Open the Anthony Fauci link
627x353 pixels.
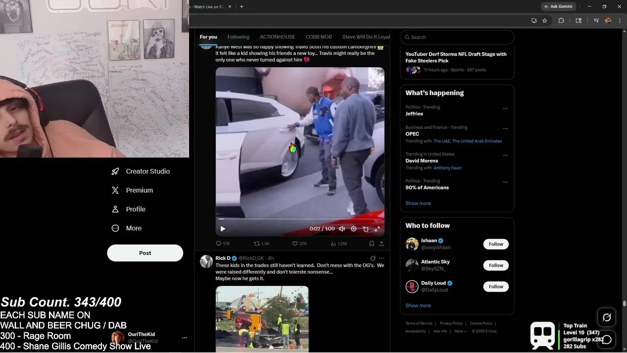pos(447,168)
